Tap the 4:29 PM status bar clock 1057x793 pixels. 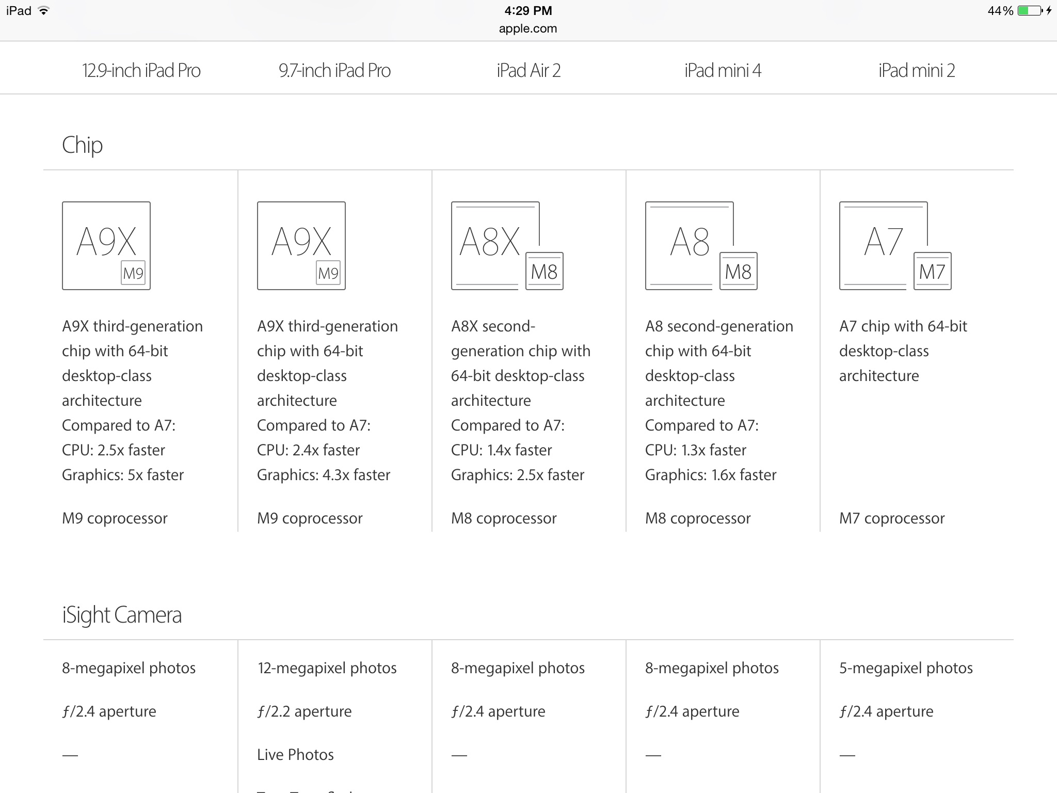pos(528,11)
